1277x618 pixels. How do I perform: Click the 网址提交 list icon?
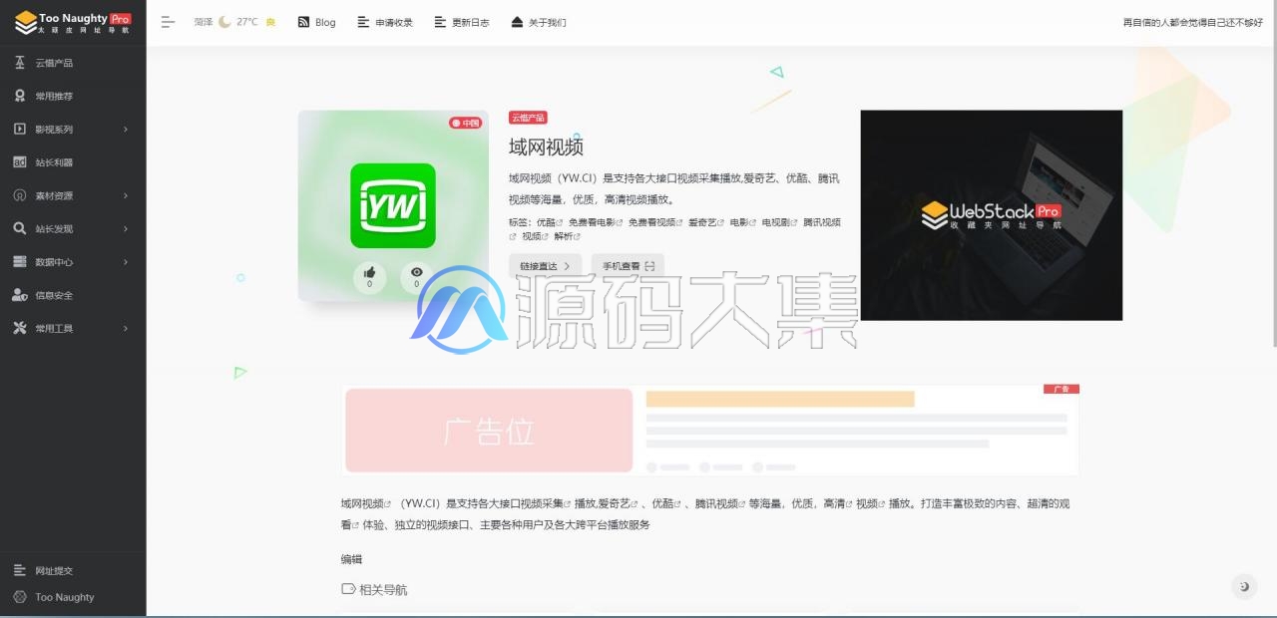coord(20,570)
